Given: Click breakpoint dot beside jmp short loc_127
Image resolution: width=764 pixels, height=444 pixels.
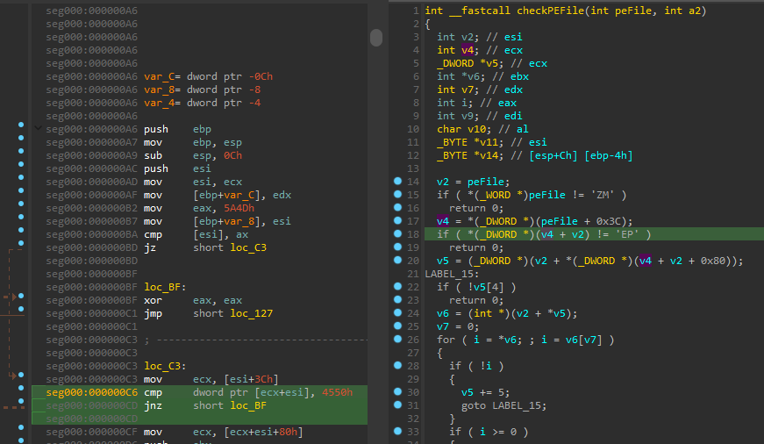Looking at the screenshot, I should (21, 309).
